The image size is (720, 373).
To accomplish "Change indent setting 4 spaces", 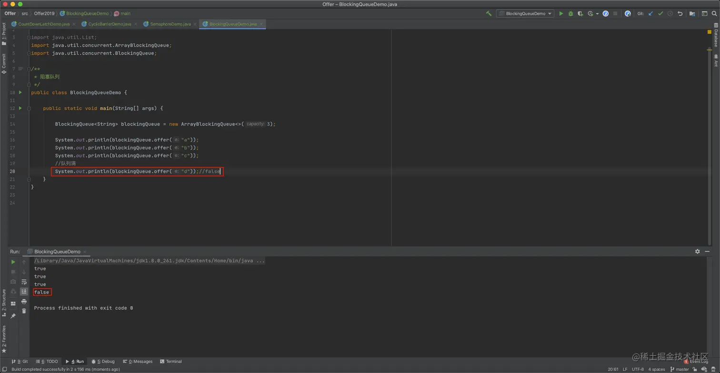I will coord(656,369).
